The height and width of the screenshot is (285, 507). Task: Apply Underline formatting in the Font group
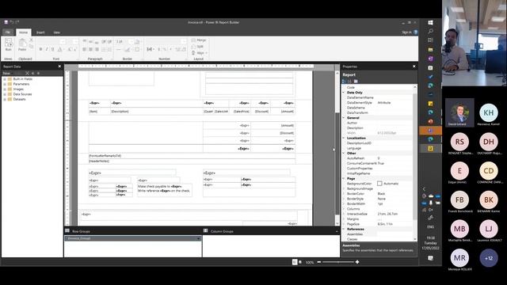pos(53,49)
